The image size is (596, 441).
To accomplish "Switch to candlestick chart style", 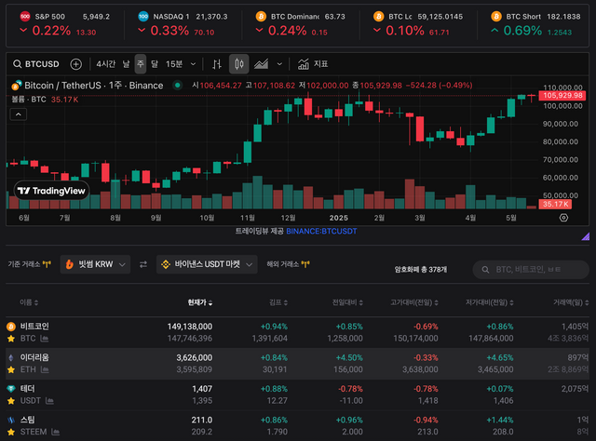I will coord(239,64).
